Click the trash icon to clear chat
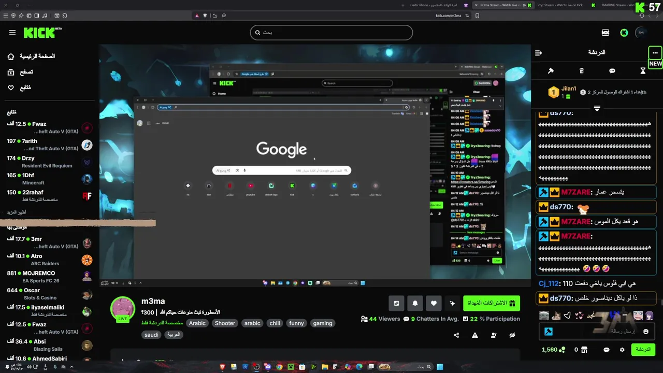The width and height of the screenshot is (663, 373). 582,71
